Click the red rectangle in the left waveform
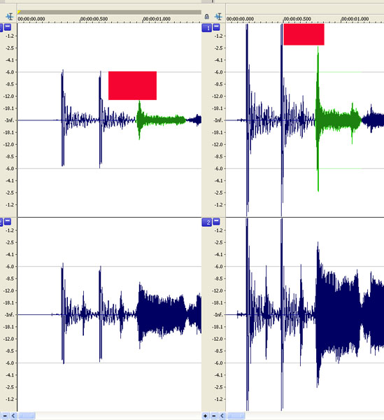384x420 pixels. [x=132, y=85]
